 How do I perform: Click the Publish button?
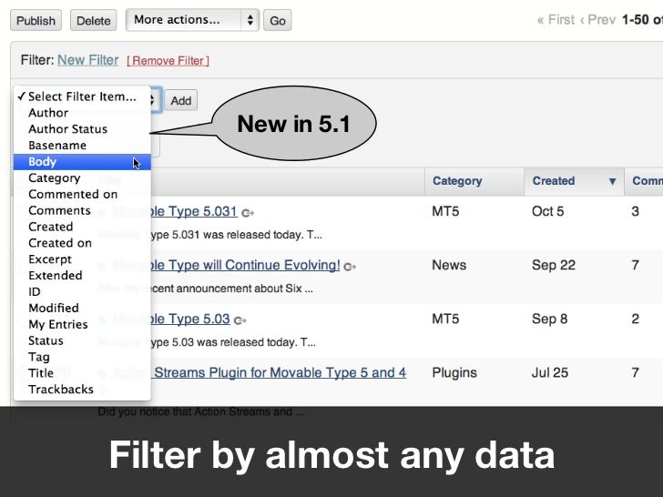36,20
